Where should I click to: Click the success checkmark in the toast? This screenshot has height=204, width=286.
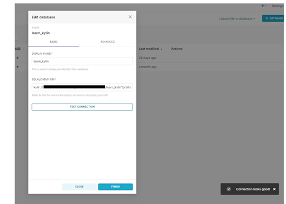click(228, 189)
